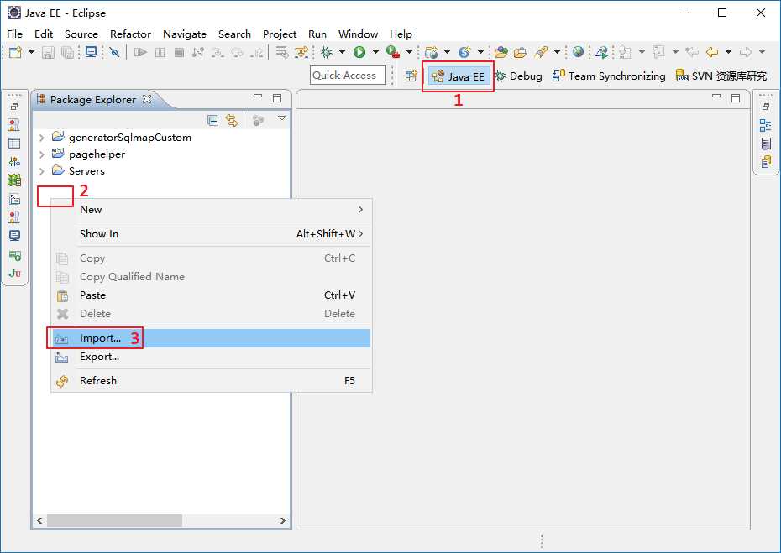Click the Step Into icon

(218, 52)
